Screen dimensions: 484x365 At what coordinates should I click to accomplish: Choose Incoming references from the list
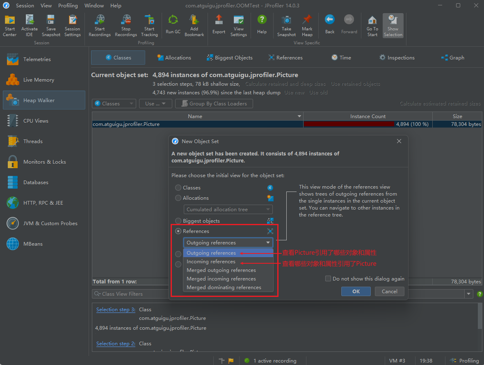[x=228, y=262]
